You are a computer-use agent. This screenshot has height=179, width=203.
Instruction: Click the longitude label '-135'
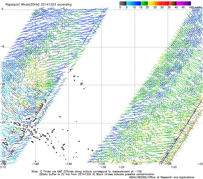point(101,164)
